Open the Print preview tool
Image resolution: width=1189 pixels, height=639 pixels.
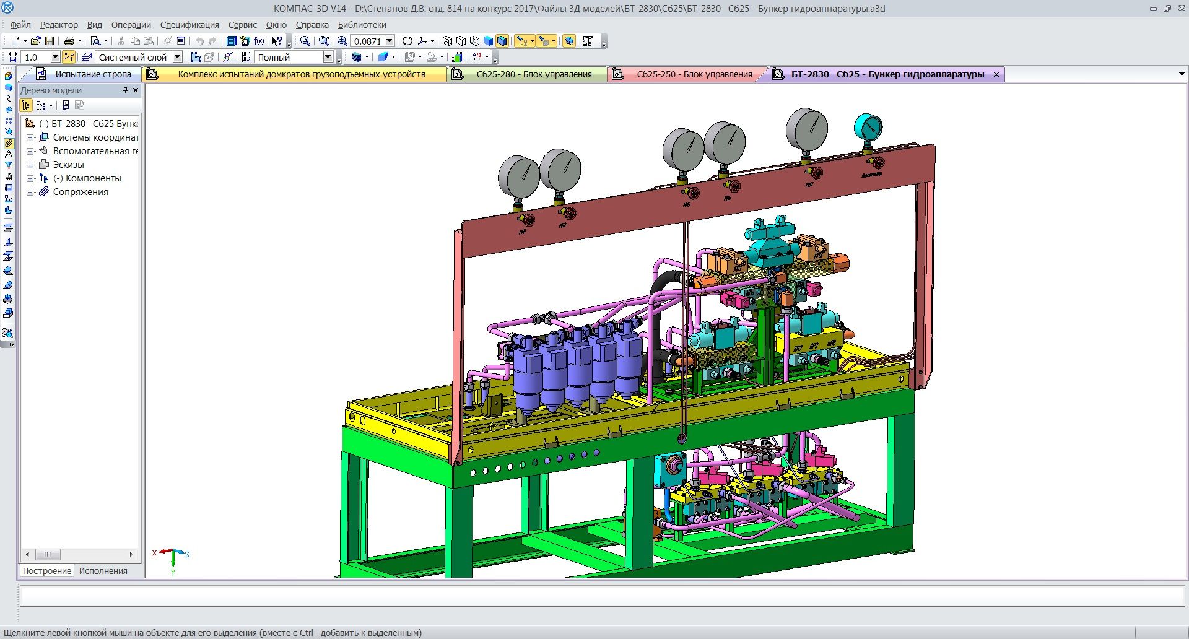pos(95,41)
